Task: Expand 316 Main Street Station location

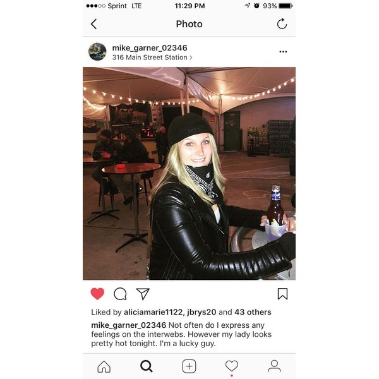Action: 152,57
